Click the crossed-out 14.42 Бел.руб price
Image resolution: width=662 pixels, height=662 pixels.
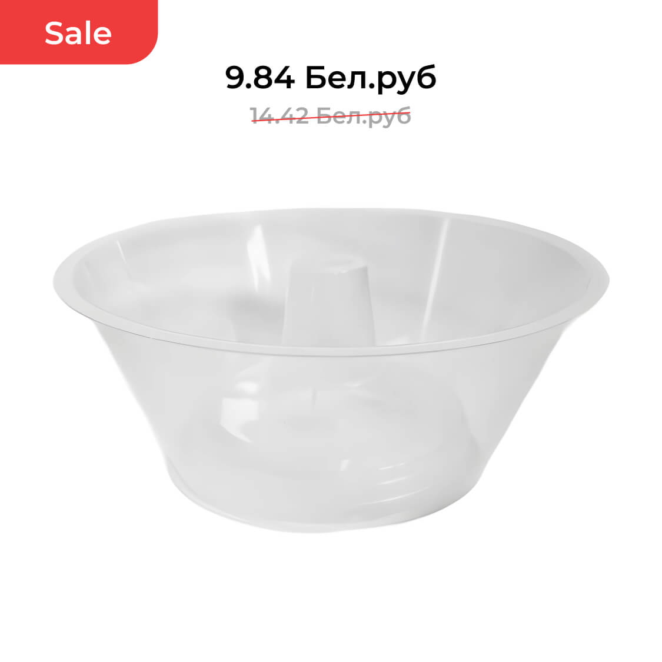(x=330, y=116)
